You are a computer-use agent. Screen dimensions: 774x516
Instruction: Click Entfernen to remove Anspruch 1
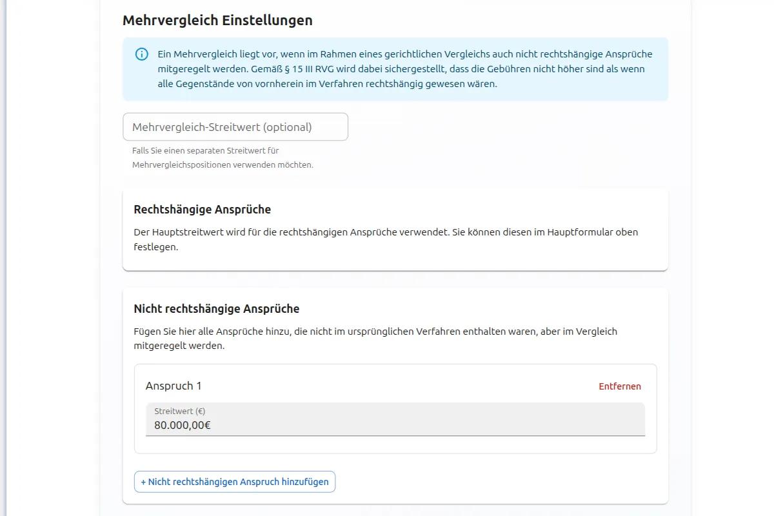619,386
